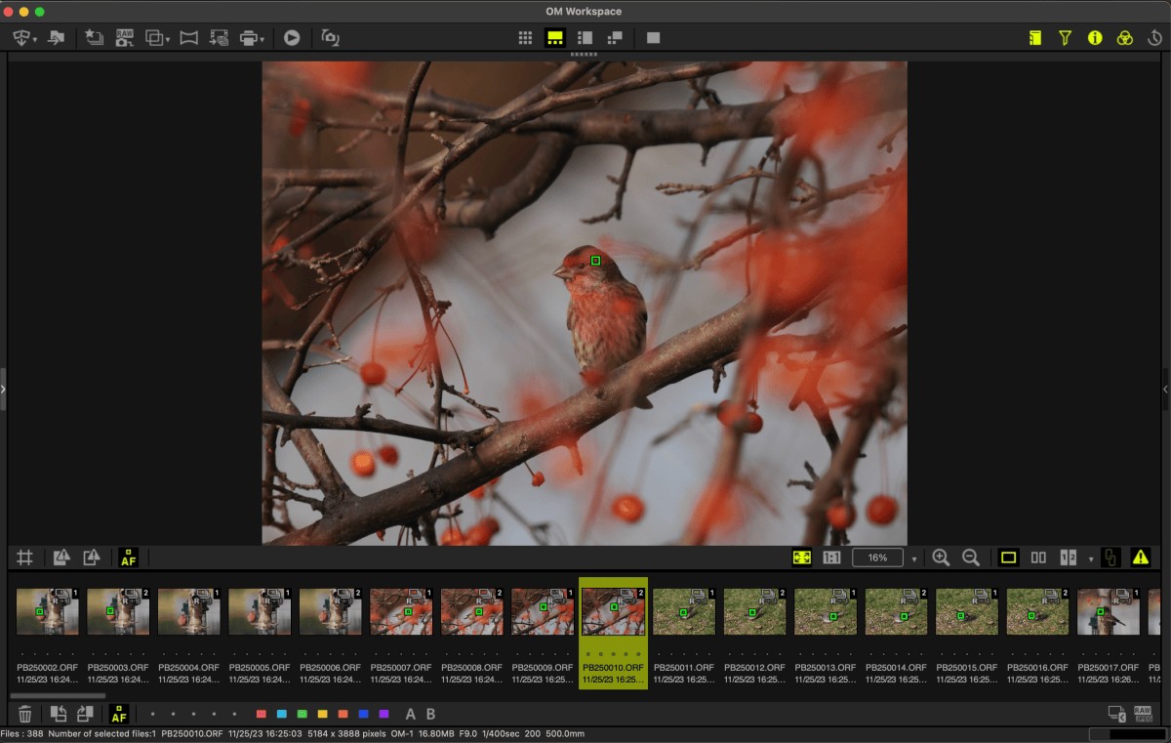Start slideshow with the play button
Viewport: 1171px width, 743px height.
[x=292, y=38]
